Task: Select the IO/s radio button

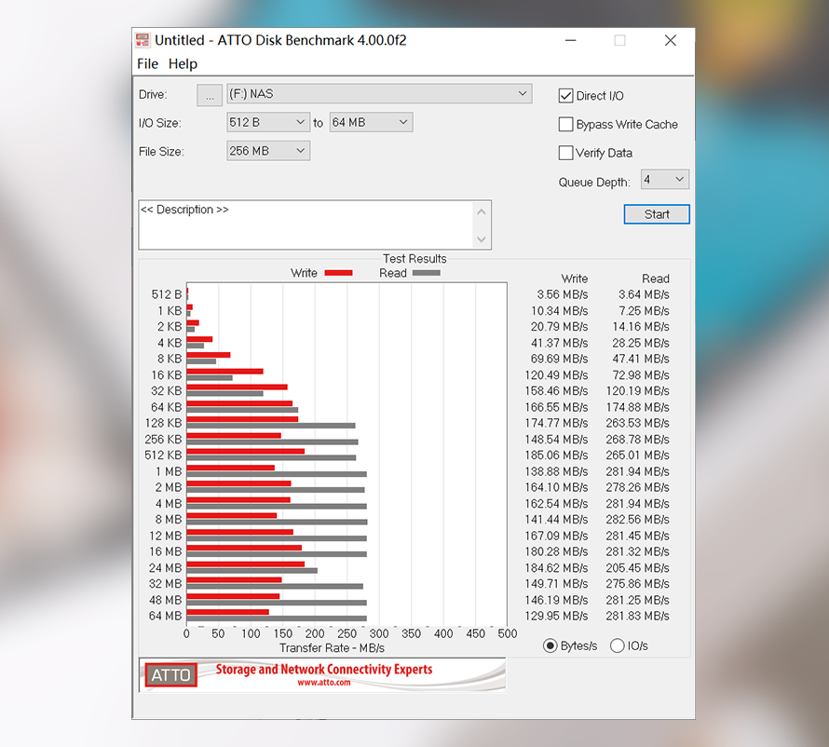Action: tap(617, 645)
